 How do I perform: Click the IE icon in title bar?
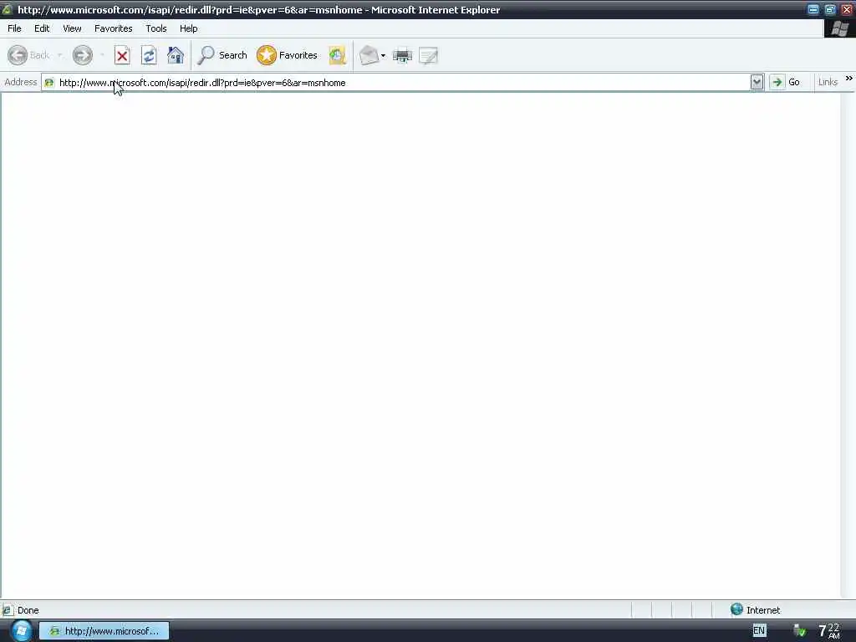pos(7,9)
